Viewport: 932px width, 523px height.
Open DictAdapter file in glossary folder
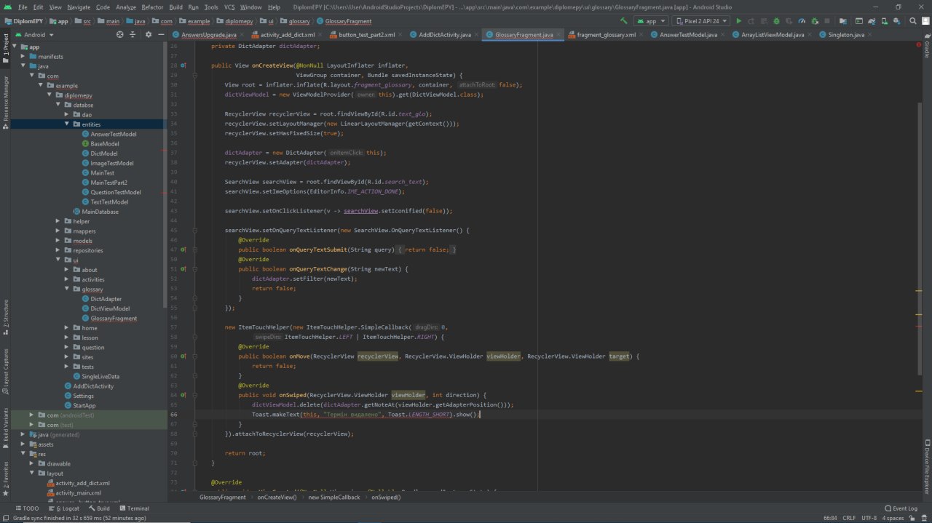coord(106,299)
